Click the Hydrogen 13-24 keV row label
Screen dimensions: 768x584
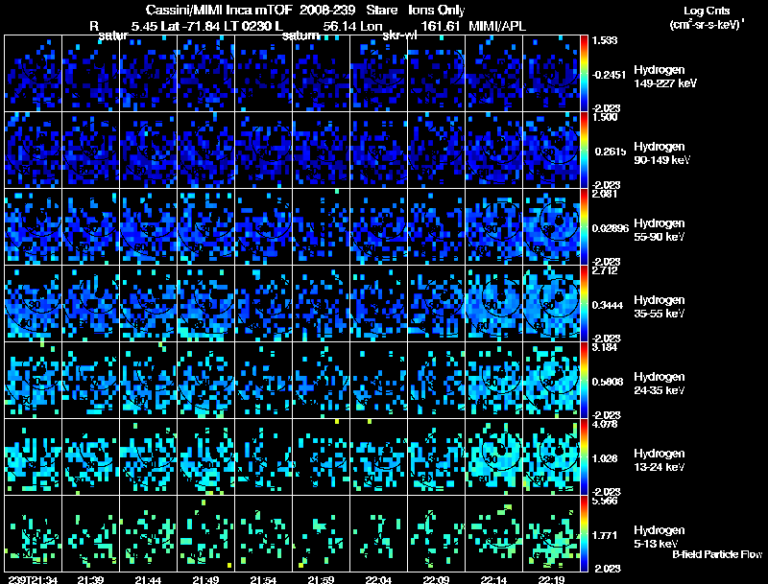(660, 460)
